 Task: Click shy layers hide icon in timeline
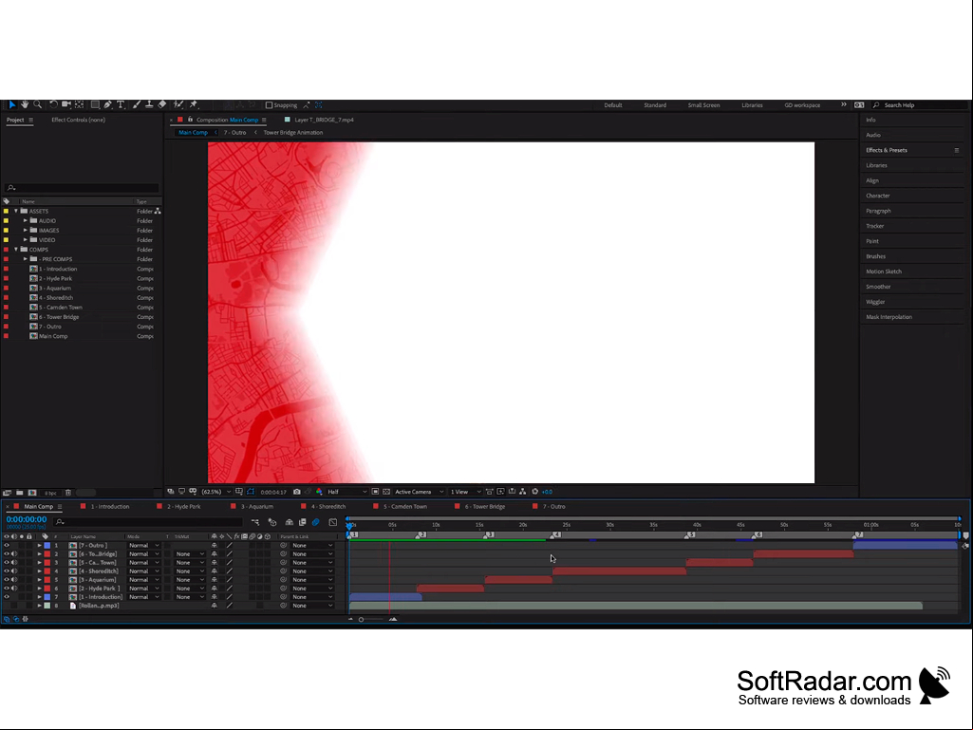pyautogui.click(x=290, y=522)
